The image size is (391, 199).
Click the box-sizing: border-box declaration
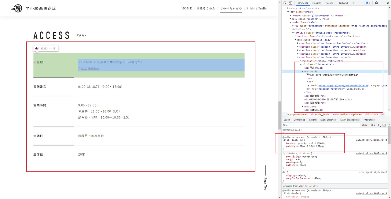[x=301, y=157]
